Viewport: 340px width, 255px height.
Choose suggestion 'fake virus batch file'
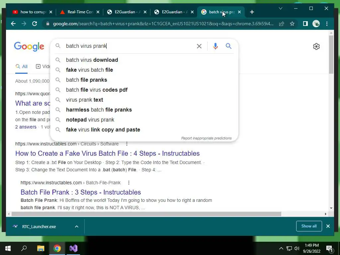(x=144, y=70)
